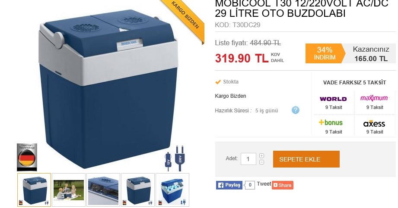The image size is (398, 208).
Task: Open first cooler thumbnail image
Action: tap(34, 190)
